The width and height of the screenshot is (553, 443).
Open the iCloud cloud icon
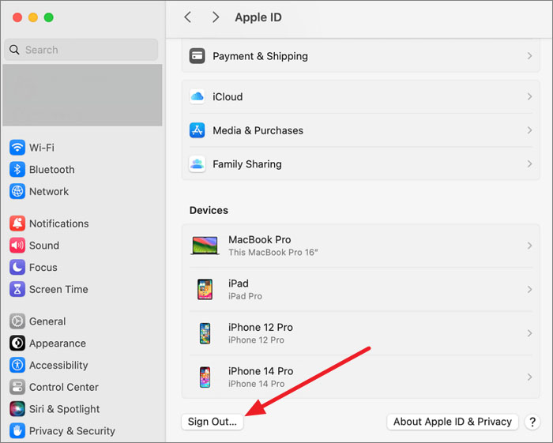pyautogui.click(x=197, y=97)
